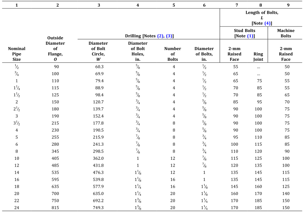Select the Diameter of Bolt Holes header

(138, 51)
